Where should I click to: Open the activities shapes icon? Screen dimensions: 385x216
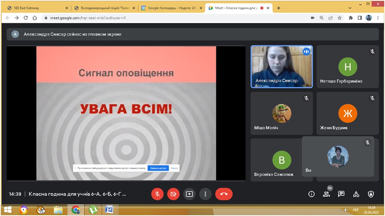point(356,194)
